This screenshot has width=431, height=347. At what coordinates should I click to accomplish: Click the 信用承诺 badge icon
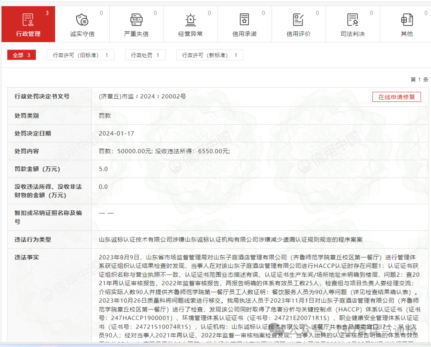tap(245, 19)
